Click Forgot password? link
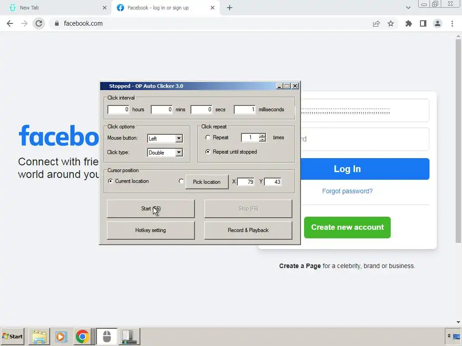The width and height of the screenshot is (462, 346). coord(347,191)
